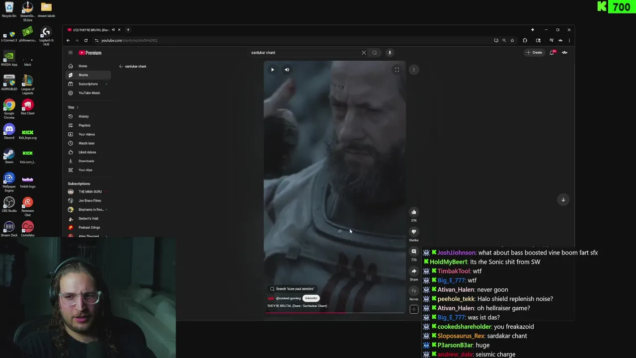The image size is (636, 358).
Task: Toggle the YouTube hamburger guide menu
Action: 71,53
